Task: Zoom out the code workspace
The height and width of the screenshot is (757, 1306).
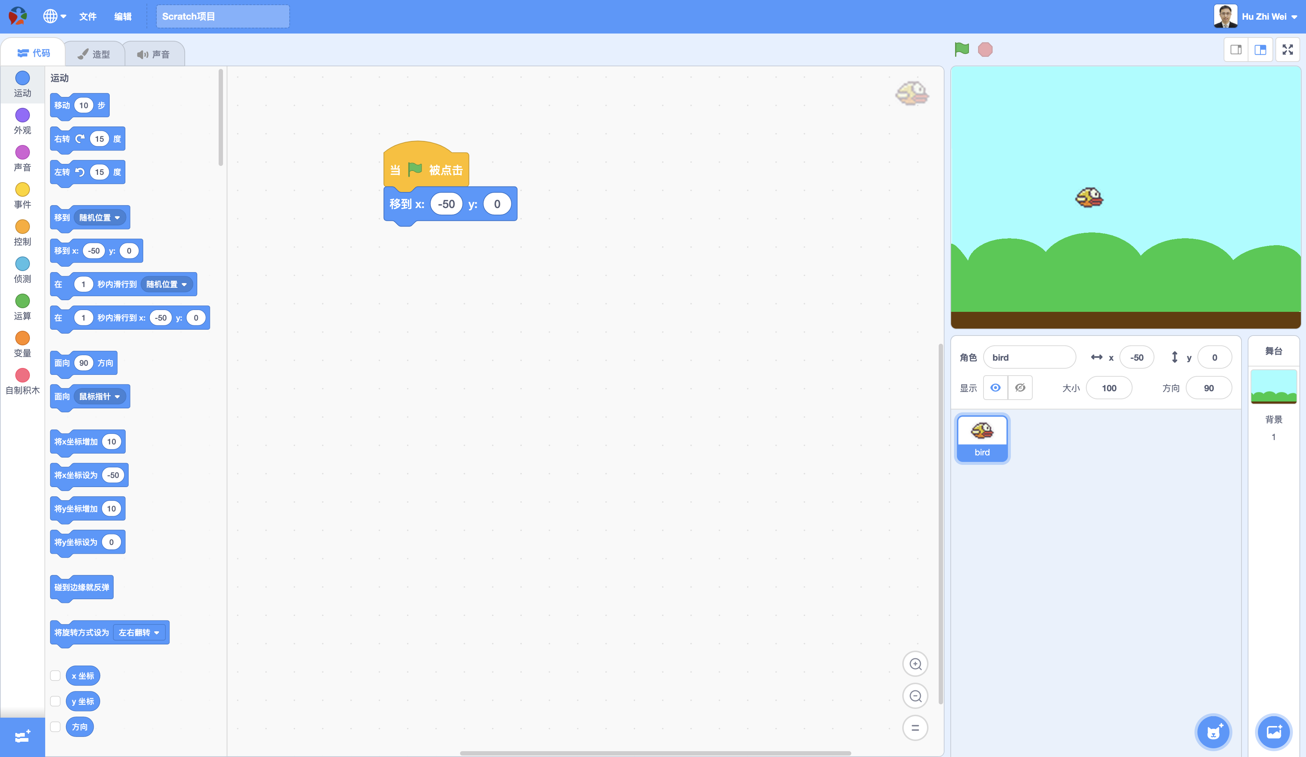Action: click(915, 696)
